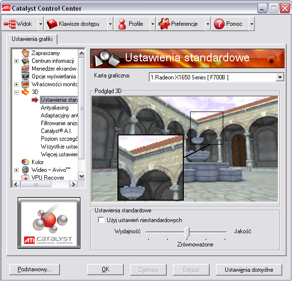
Task: Open the Pomoc menu
Action: tap(230, 24)
